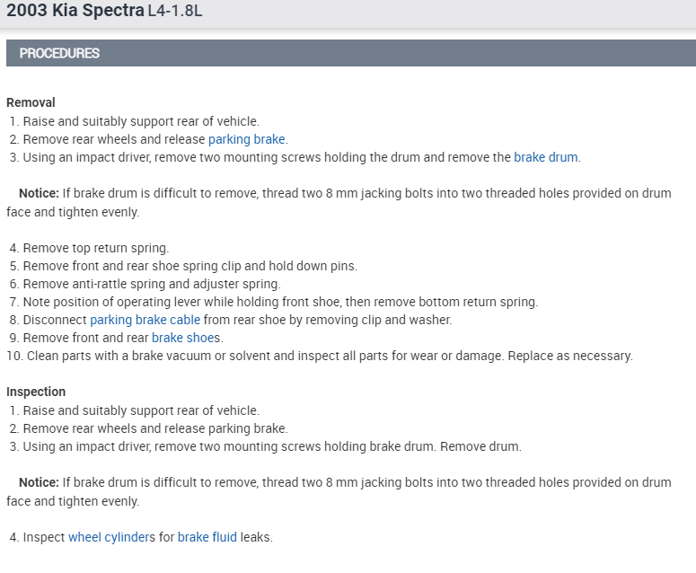Click step 10 about cleaning with brake vacuum
The height and width of the screenshot is (573, 696).
pos(329,356)
